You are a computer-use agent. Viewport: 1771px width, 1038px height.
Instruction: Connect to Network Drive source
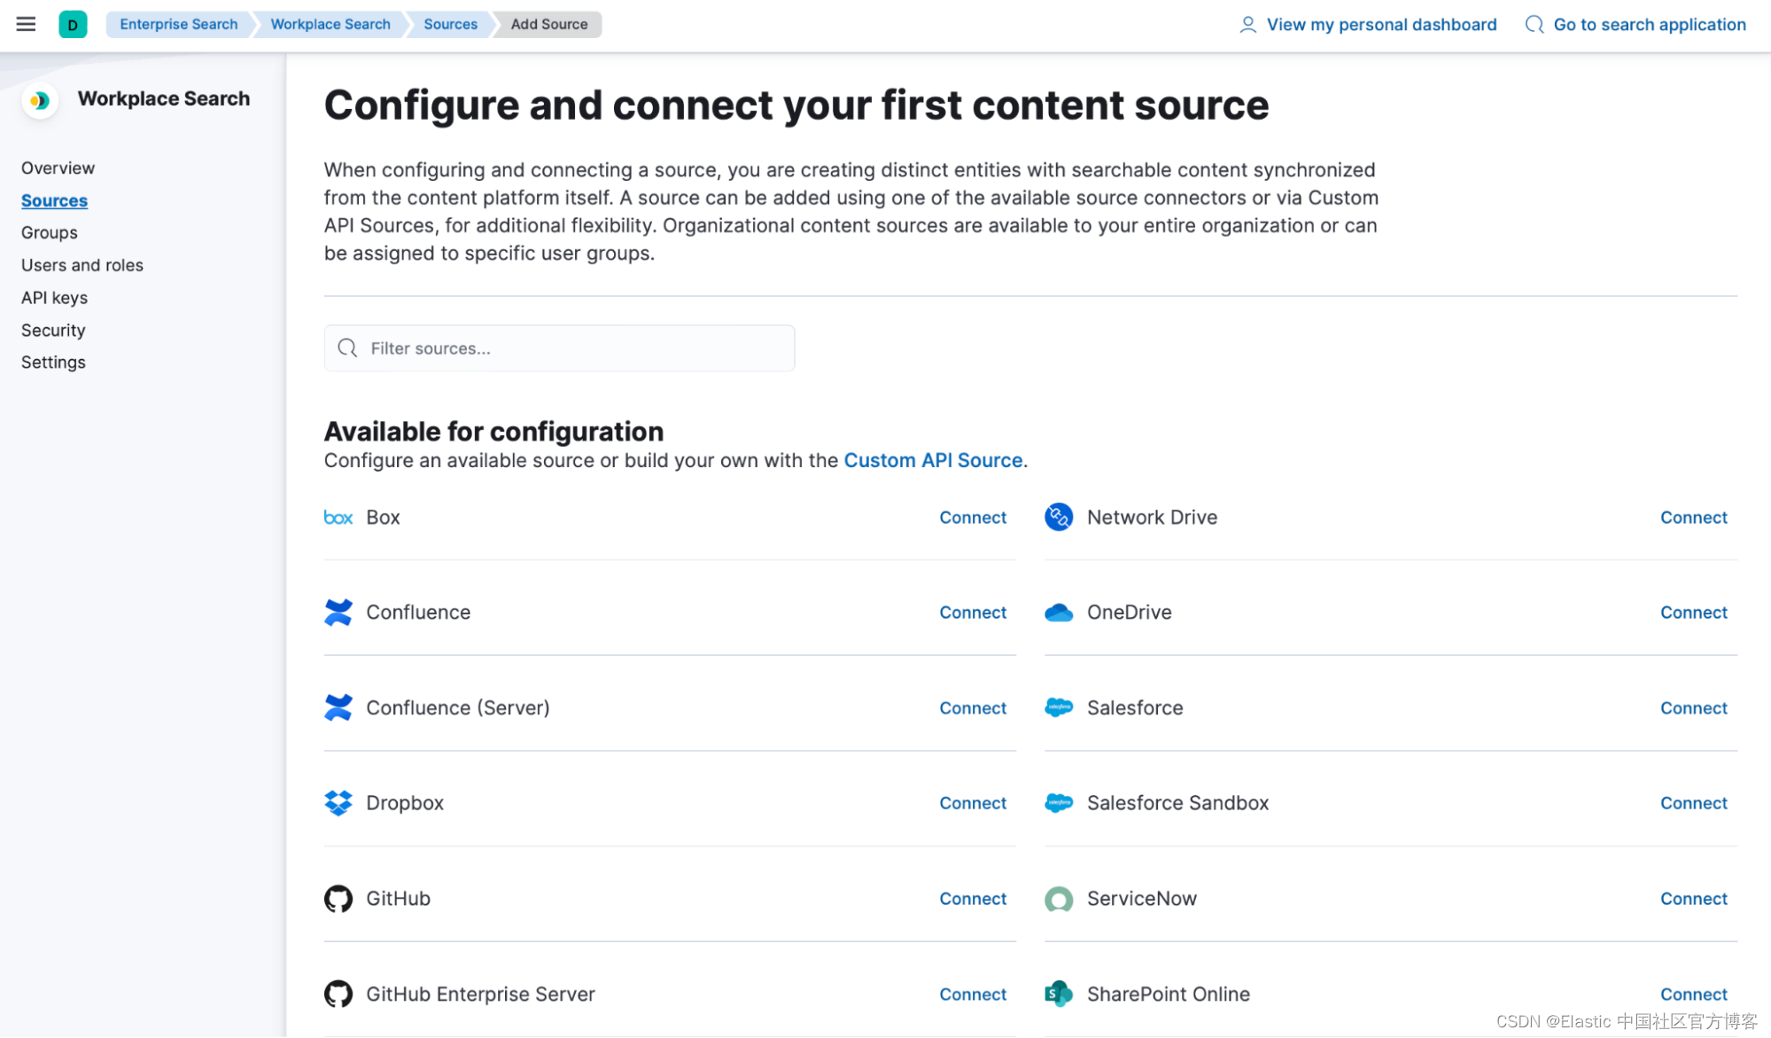pyautogui.click(x=1692, y=517)
